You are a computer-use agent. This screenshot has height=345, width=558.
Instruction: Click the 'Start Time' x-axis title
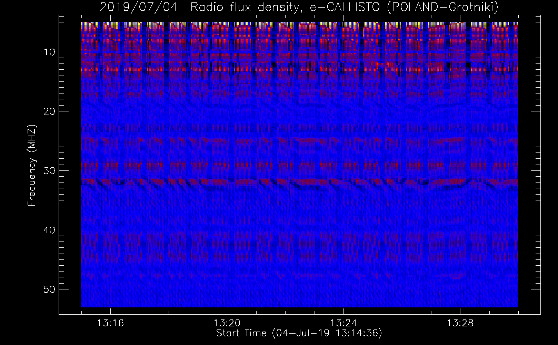pyautogui.click(x=241, y=333)
